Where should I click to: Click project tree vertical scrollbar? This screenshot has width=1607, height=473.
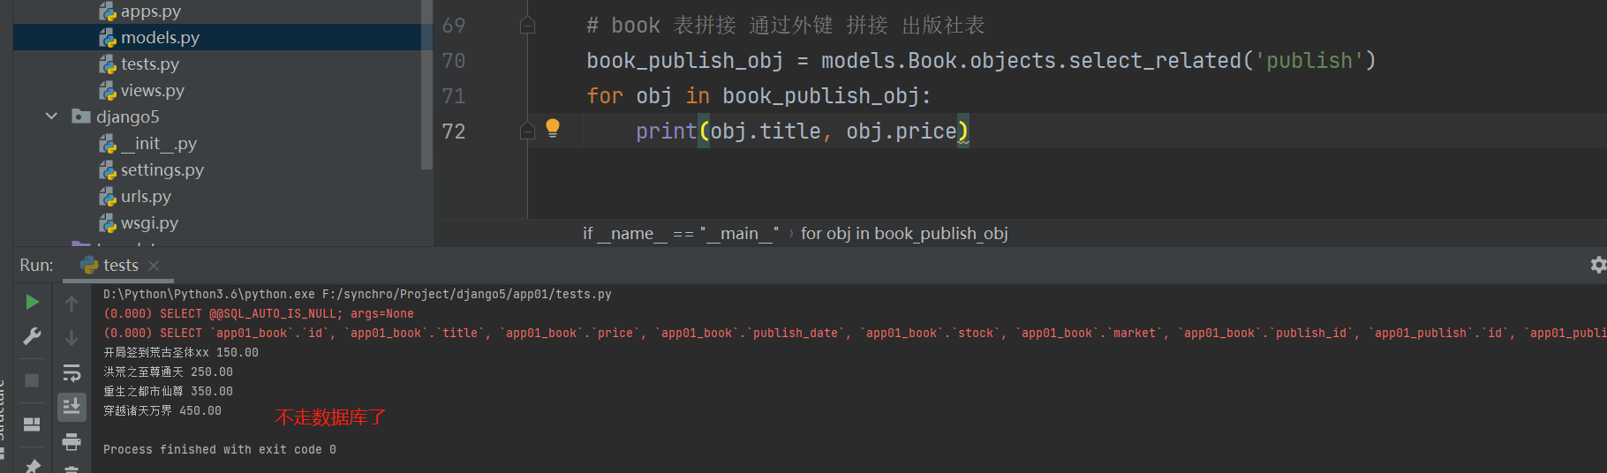(x=427, y=84)
